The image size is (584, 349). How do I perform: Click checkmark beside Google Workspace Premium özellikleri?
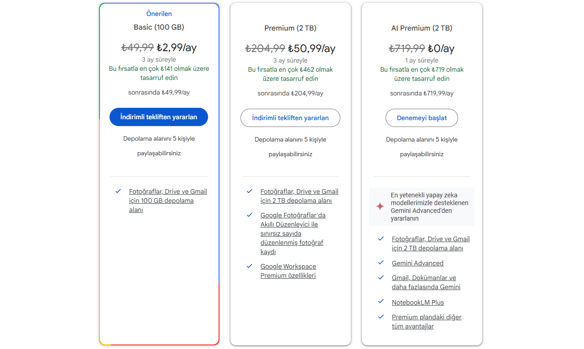[x=250, y=266]
